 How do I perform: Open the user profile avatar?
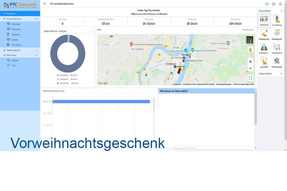click(280, 4)
